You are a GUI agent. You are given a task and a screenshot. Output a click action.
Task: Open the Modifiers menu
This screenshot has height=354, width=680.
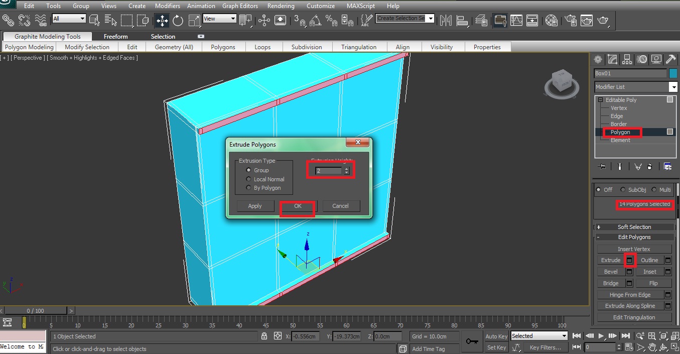(167, 6)
